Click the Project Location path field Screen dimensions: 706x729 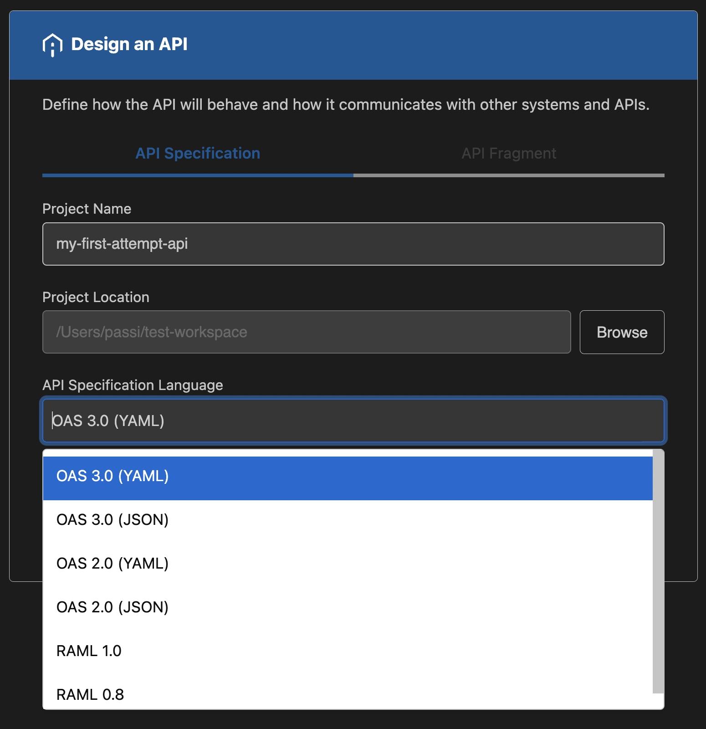pyautogui.click(x=306, y=332)
